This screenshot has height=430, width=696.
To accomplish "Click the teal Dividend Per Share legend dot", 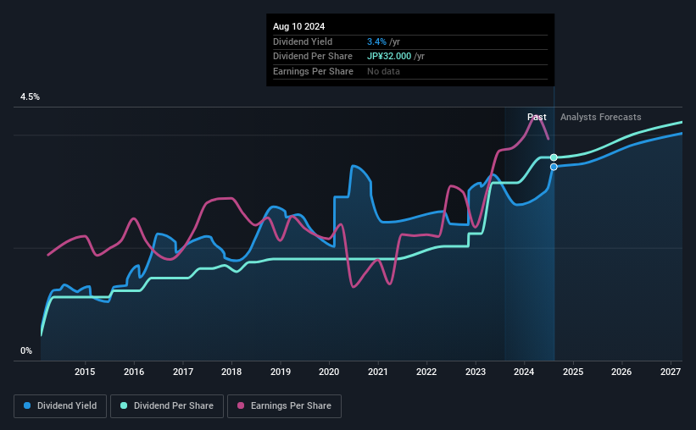I will coord(124,405).
